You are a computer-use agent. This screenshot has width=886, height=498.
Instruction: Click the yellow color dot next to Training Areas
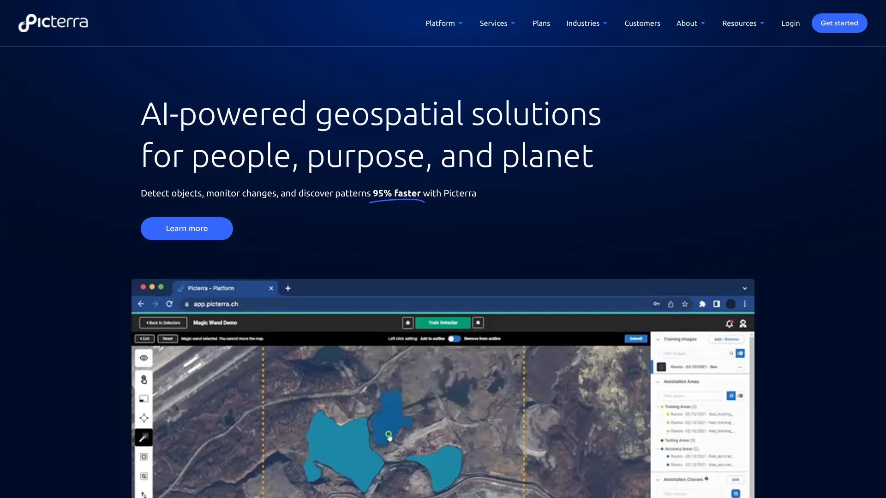pos(662,407)
